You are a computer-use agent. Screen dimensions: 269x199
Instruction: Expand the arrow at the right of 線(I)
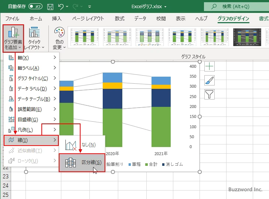coord(55,140)
